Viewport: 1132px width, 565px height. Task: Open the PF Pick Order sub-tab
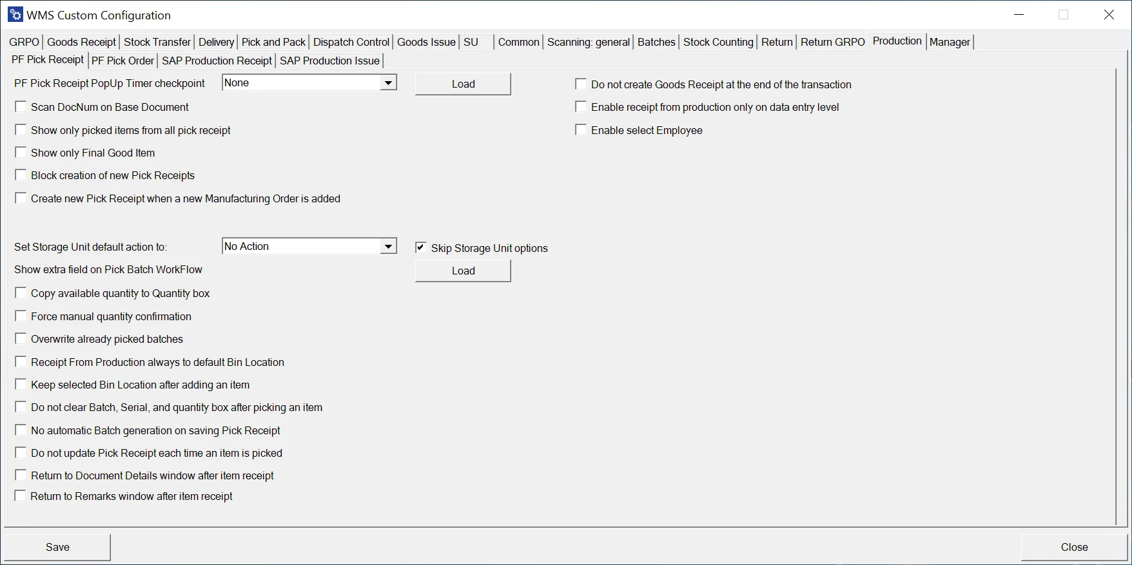122,61
